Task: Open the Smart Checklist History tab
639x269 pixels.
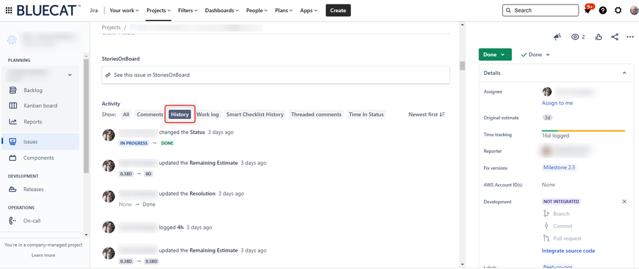Action: click(255, 114)
